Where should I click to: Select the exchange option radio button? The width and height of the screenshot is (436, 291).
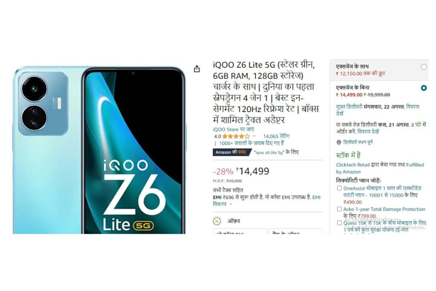click(424, 67)
